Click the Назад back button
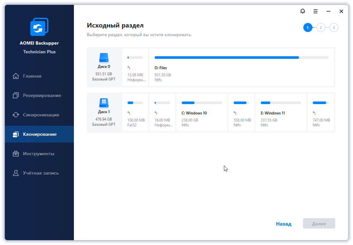 click(283, 224)
